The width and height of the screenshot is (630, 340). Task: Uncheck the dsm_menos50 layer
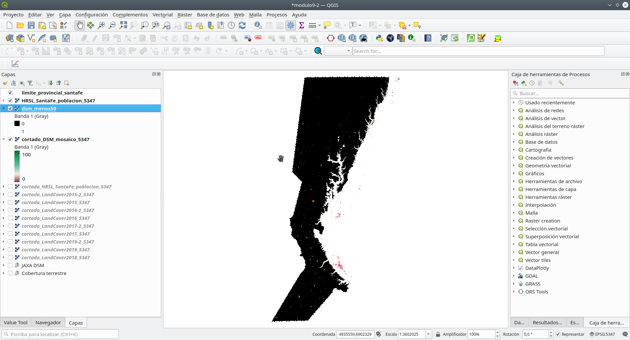(10, 108)
